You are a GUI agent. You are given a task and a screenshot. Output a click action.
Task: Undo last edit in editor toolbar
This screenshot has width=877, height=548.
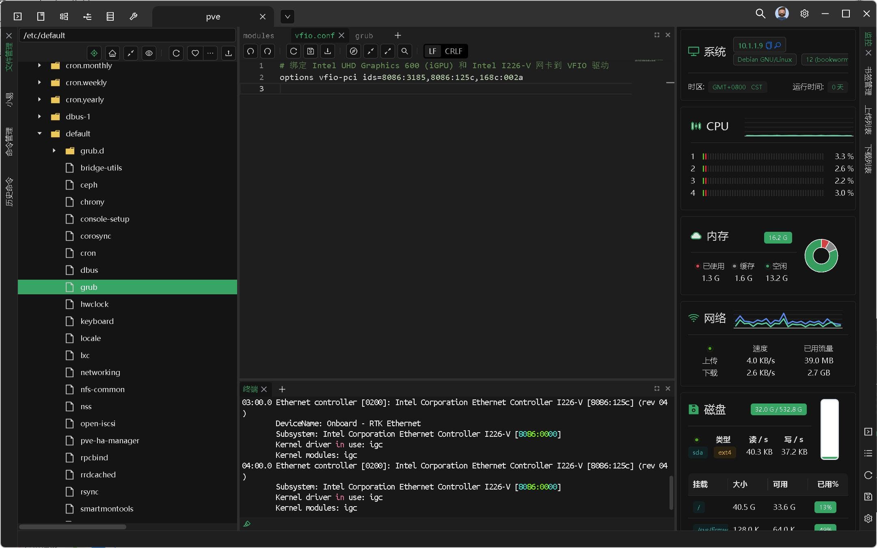[x=251, y=51]
